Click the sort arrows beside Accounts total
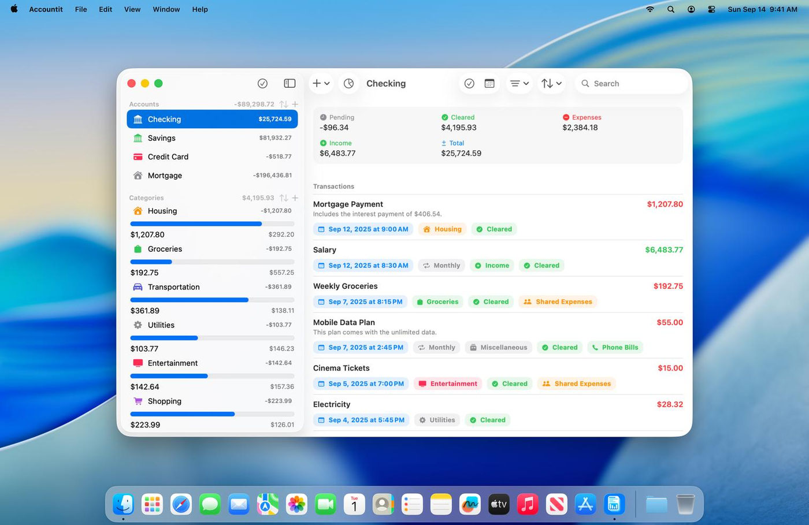 tap(284, 105)
